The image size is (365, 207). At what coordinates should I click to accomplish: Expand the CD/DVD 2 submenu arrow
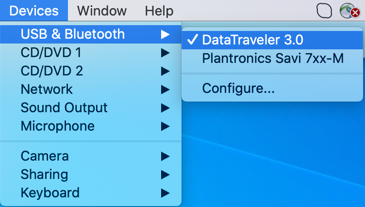[x=166, y=71]
